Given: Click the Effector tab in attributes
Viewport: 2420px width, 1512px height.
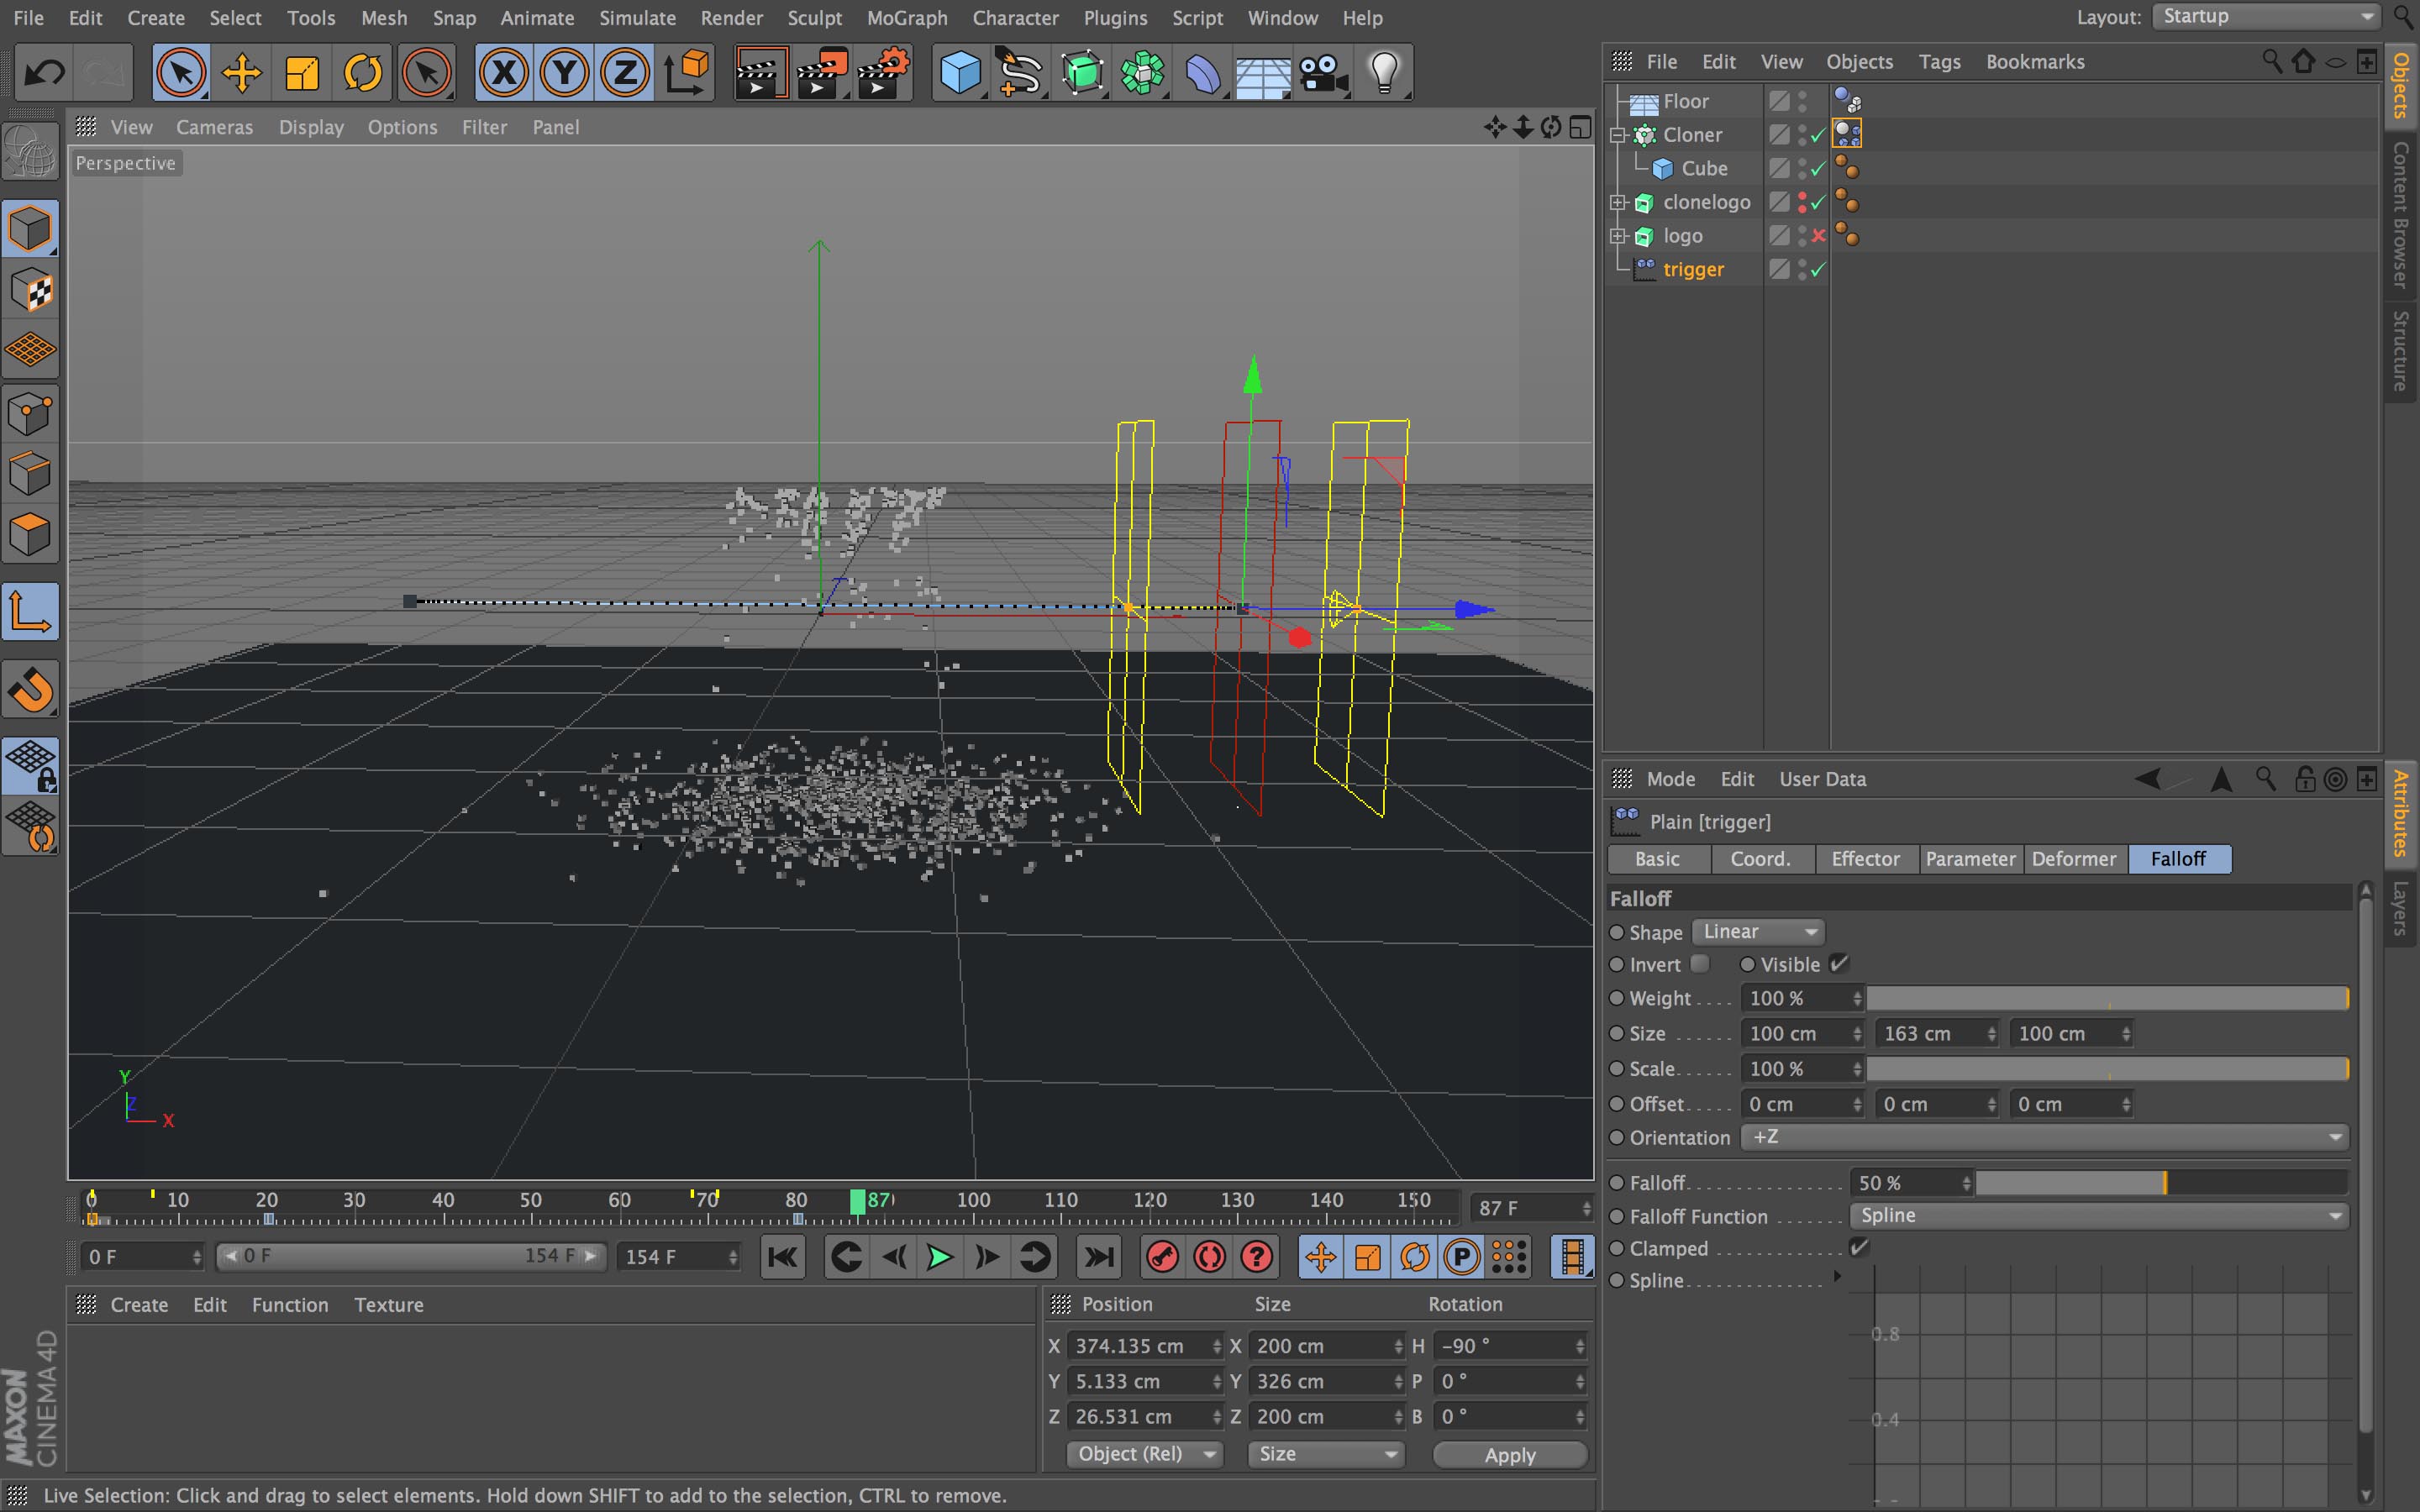Looking at the screenshot, I should click(x=1865, y=857).
